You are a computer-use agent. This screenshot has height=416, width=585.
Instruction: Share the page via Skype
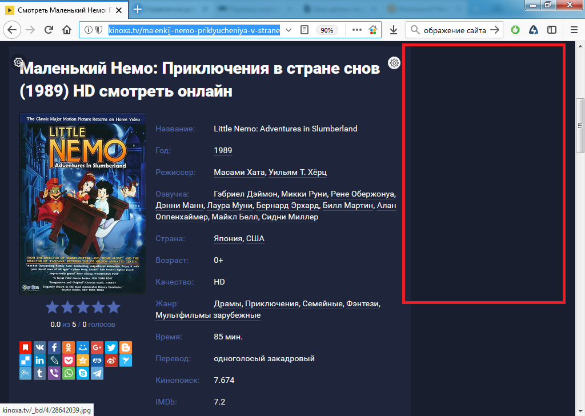[x=83, y=373]
